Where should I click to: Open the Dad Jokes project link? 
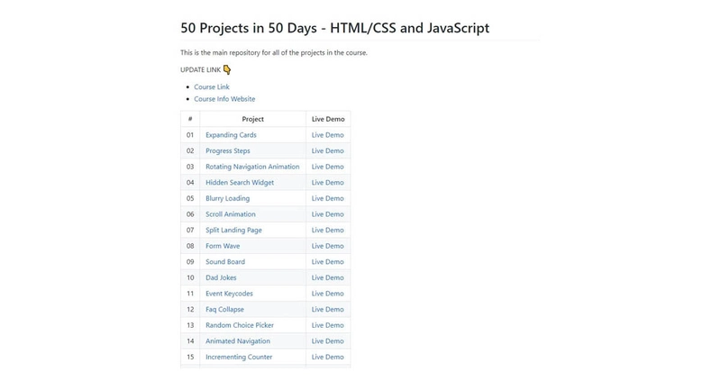(x=221, y=277)
